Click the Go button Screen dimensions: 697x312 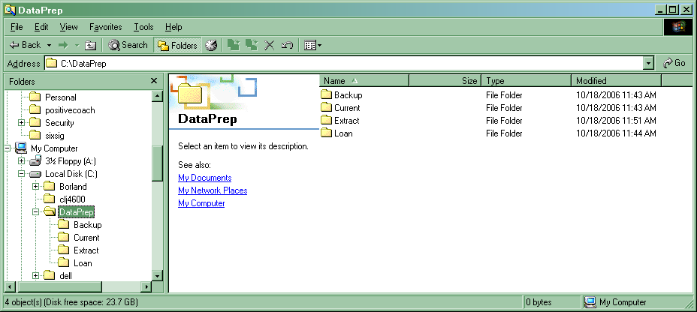click(x=674, y=64)
